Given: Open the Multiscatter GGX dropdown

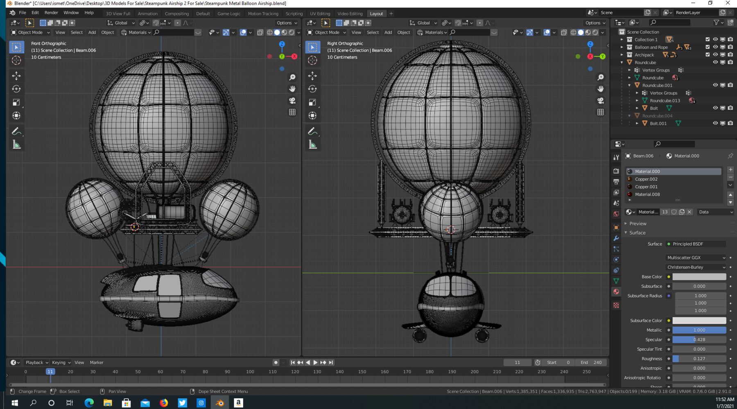Looking at the screenshot, I should point(695,258).
